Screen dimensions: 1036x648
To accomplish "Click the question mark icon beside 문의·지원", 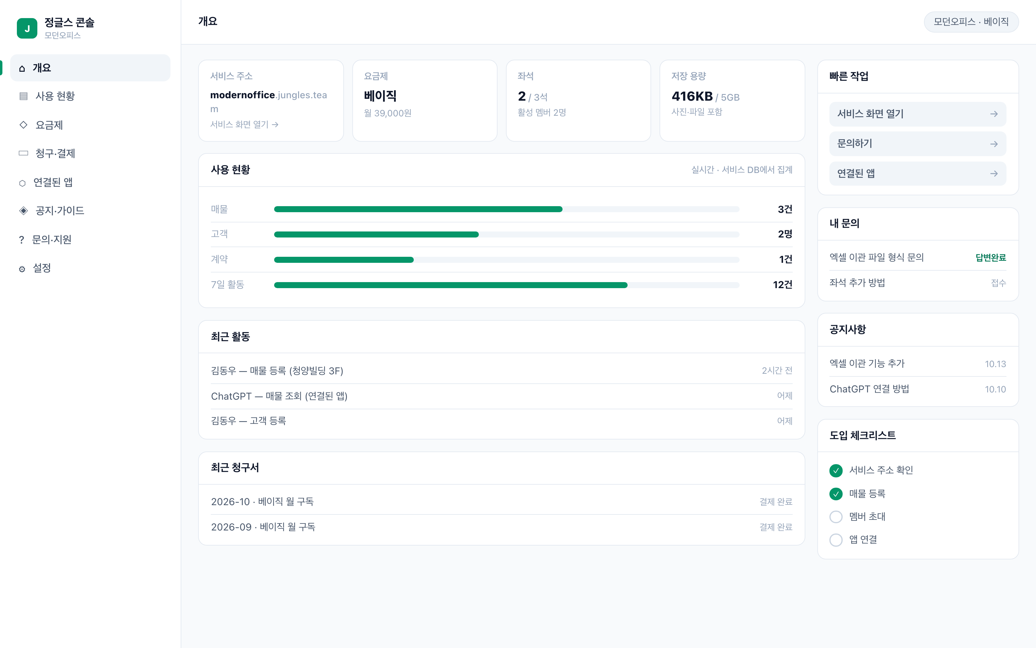I will (21, 240).
